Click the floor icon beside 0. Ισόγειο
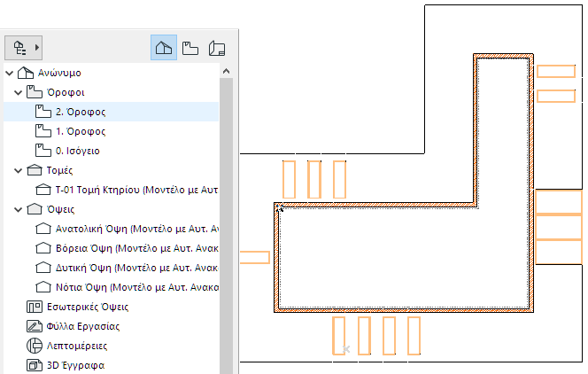The image size is (588, 374). [43, 151]
